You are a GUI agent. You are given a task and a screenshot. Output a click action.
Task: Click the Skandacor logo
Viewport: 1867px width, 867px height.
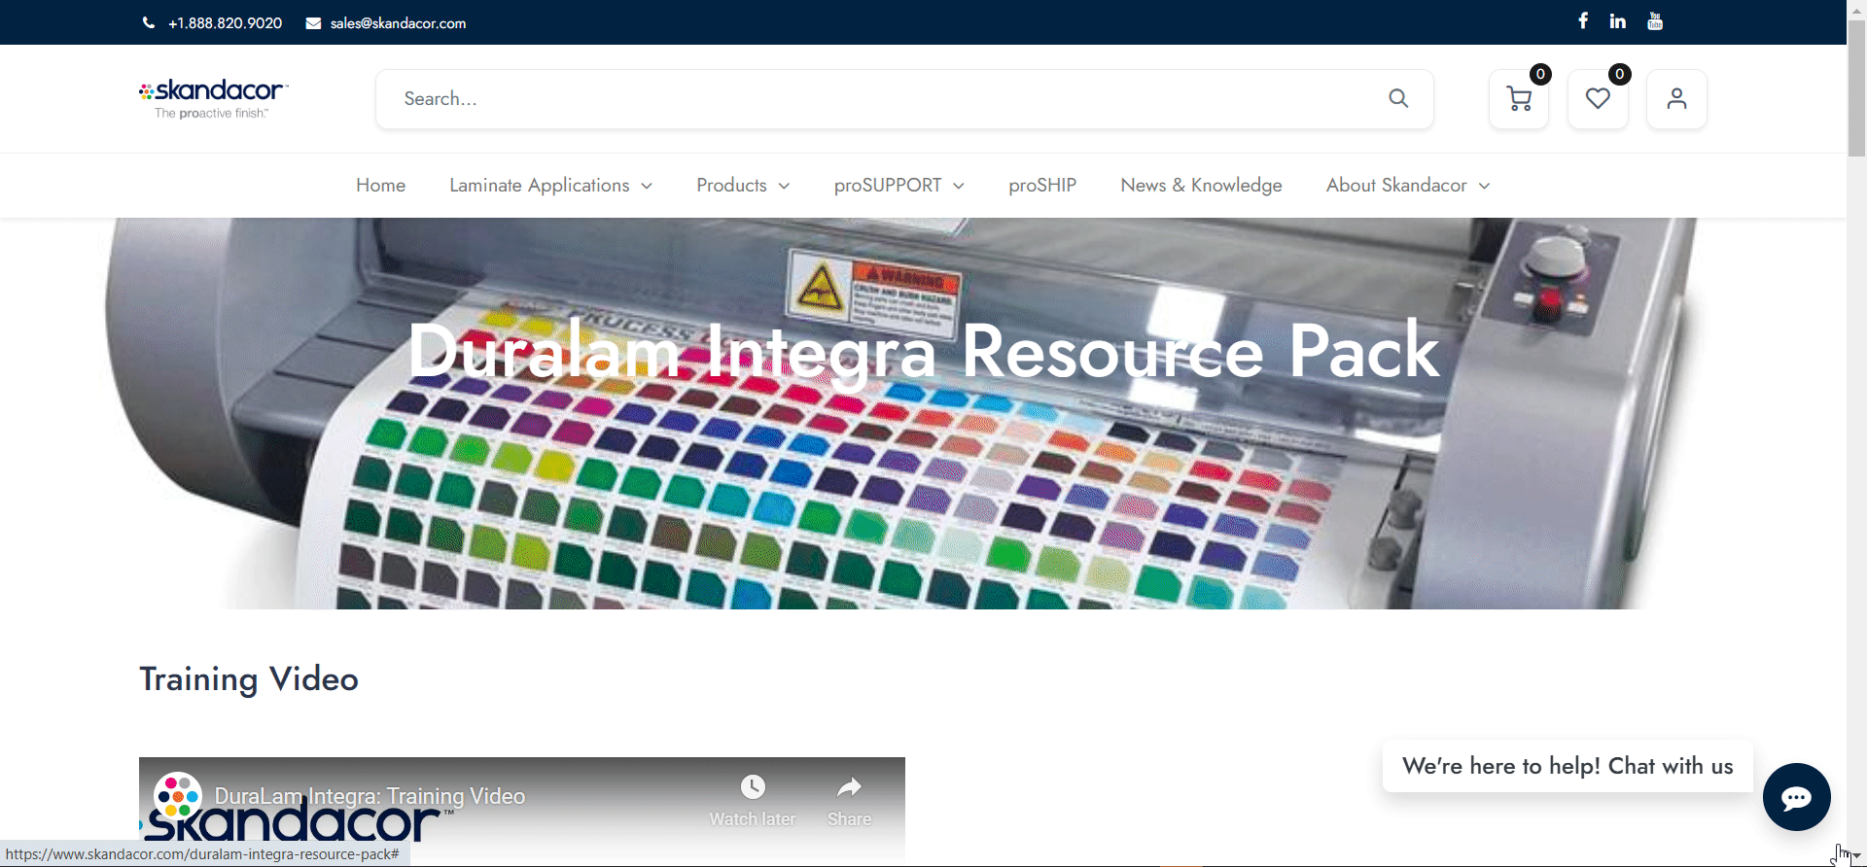point(213,99)
